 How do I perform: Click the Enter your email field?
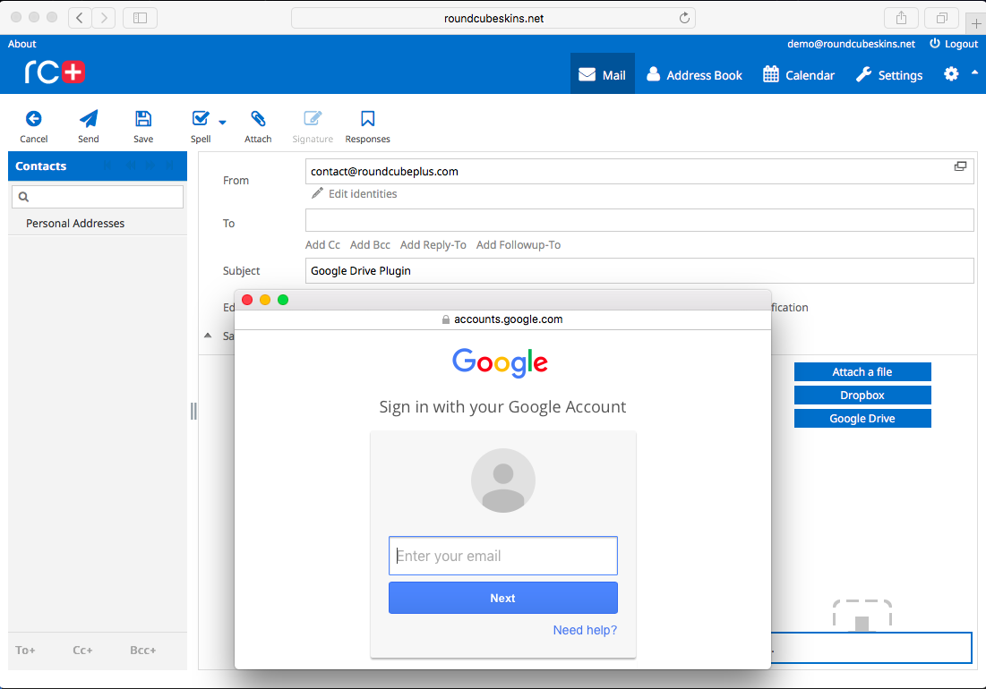(x=503, y=556)
